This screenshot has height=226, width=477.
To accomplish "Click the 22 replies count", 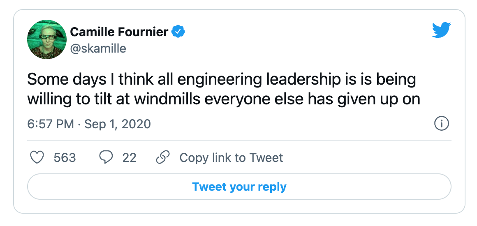I will 129,157.
